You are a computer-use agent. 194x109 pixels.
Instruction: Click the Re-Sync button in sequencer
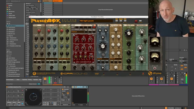65,97
